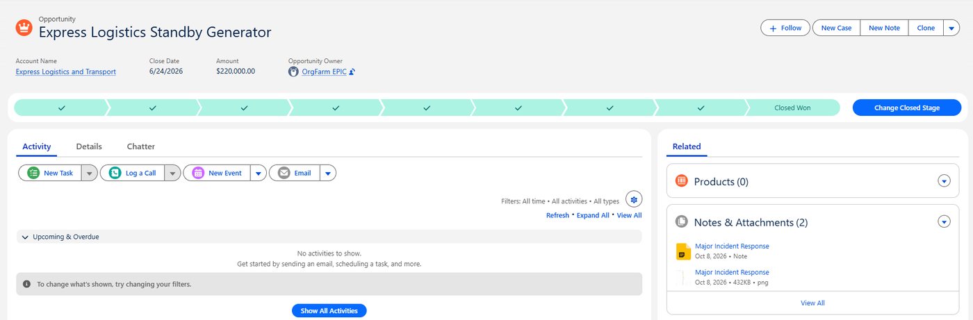The height and width of the screenshot is (320, 973).
Task: Open the Major Incident Response png link
Action: pyautogui.click(x=732, y=272)
